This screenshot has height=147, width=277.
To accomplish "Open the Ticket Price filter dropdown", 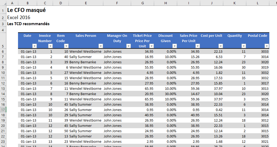I will pos(151,46).
